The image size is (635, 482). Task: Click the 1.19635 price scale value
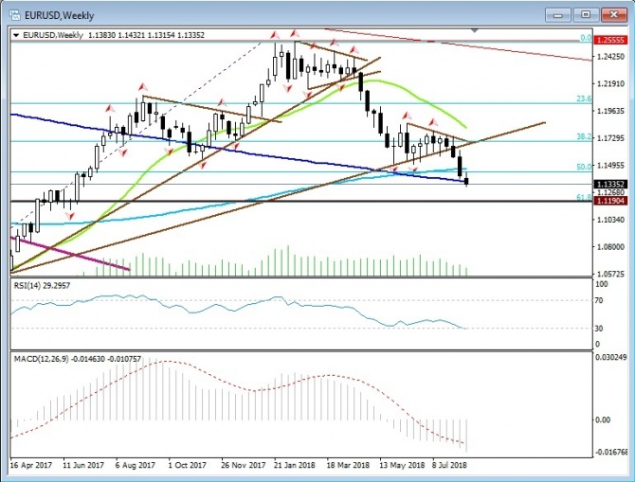click(610, 111)
